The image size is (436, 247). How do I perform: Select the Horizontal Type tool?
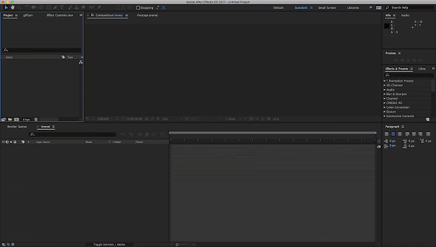pos(62,7)
